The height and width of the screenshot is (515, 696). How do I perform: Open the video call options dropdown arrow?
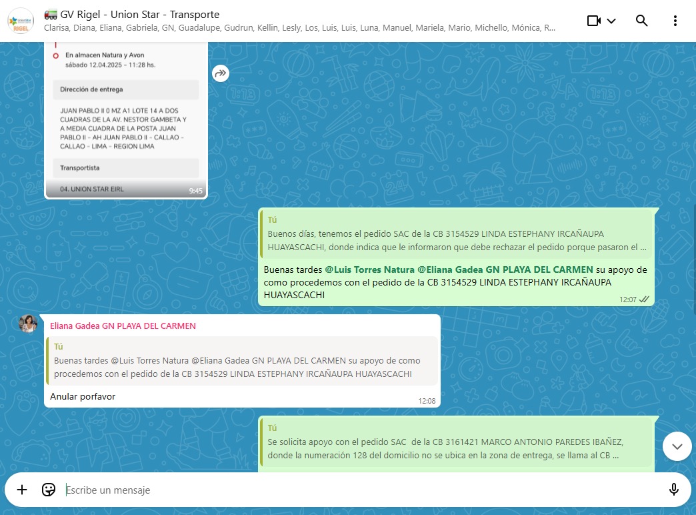611,21
